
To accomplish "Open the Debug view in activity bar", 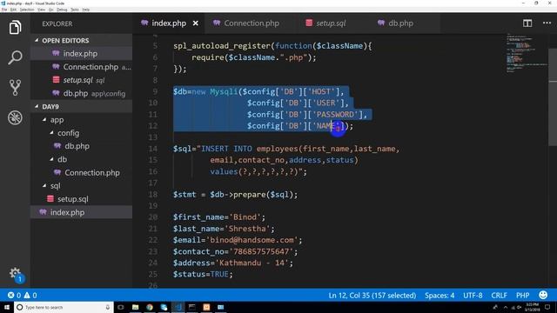I will [x=15, y=117].
